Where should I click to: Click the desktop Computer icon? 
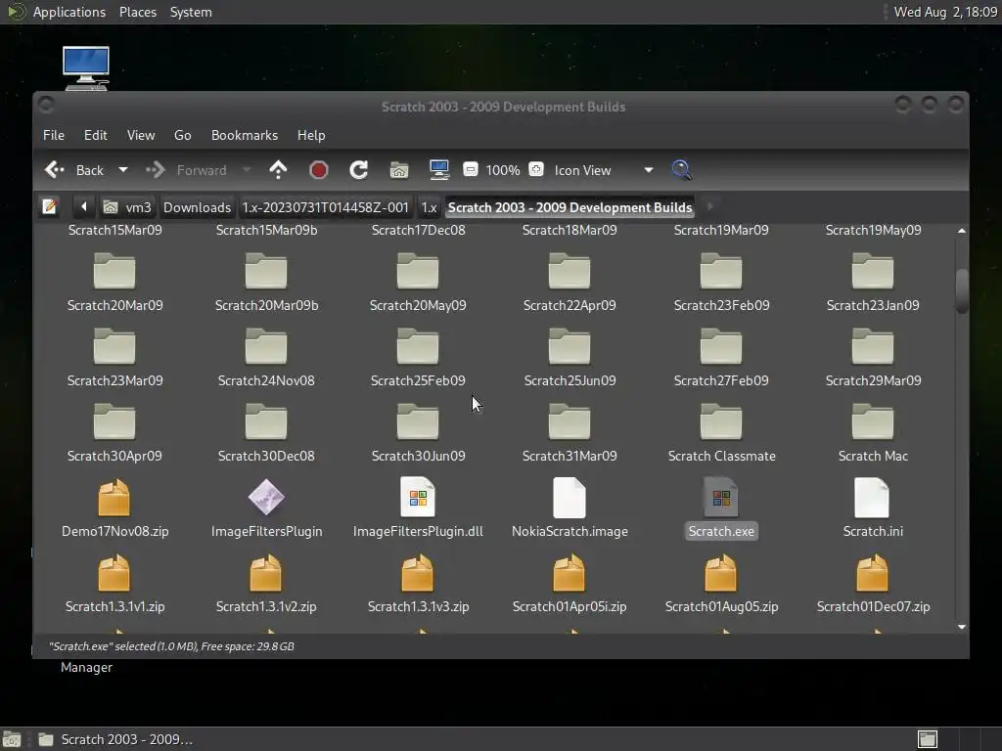[x=86, y=68]
